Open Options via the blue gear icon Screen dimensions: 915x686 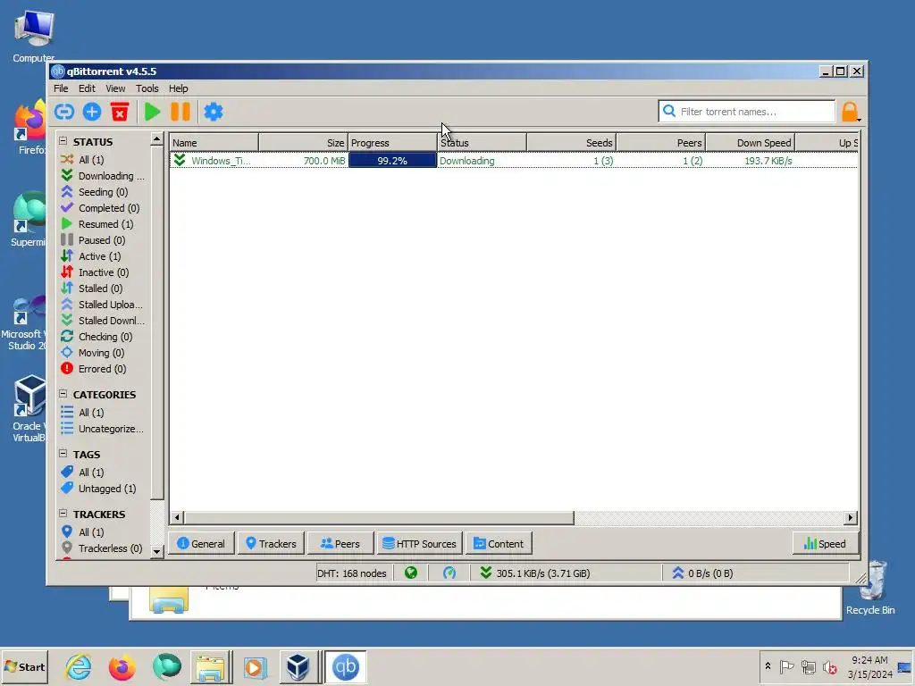tap(213, 112)
